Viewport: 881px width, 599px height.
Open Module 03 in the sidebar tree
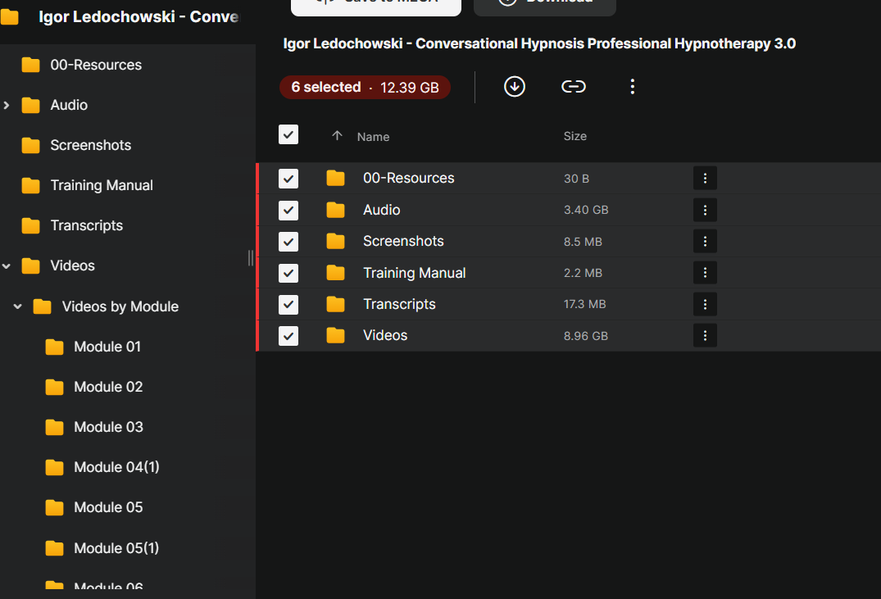(108, 427)
